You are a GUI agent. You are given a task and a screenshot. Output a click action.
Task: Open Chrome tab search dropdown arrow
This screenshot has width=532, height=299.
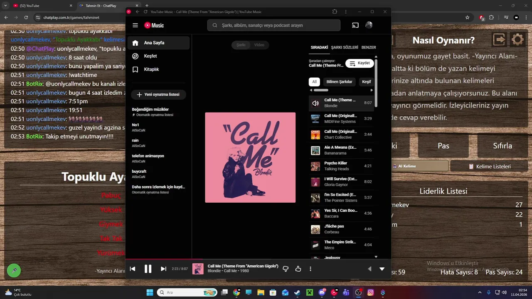coord(5,6)
